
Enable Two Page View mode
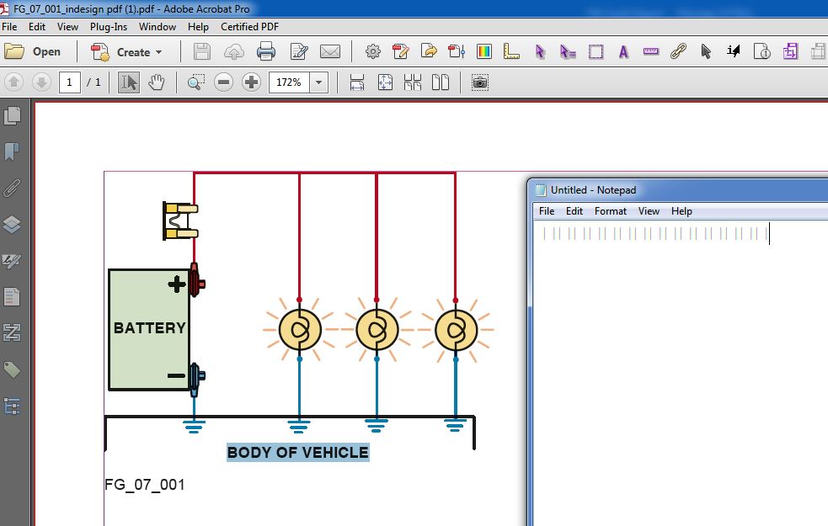[439, 82]
